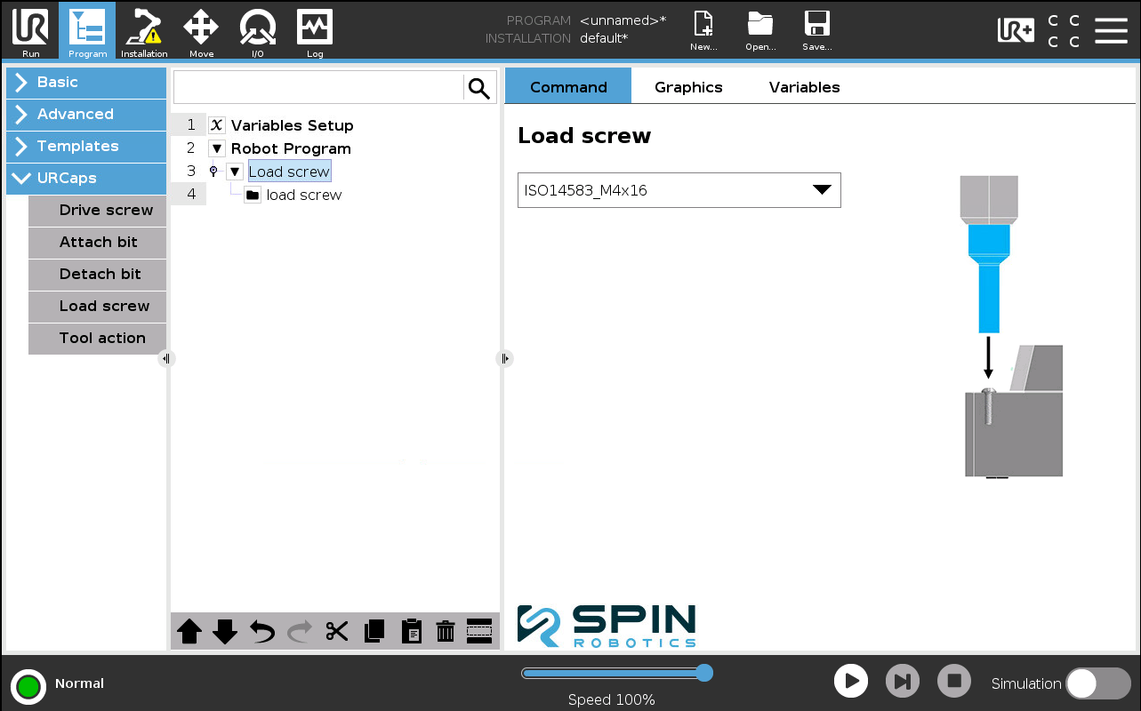The width and height of the screenshot is (1141, 711).
Task: Add a Detach bit node
Action: tap(98, 275)
